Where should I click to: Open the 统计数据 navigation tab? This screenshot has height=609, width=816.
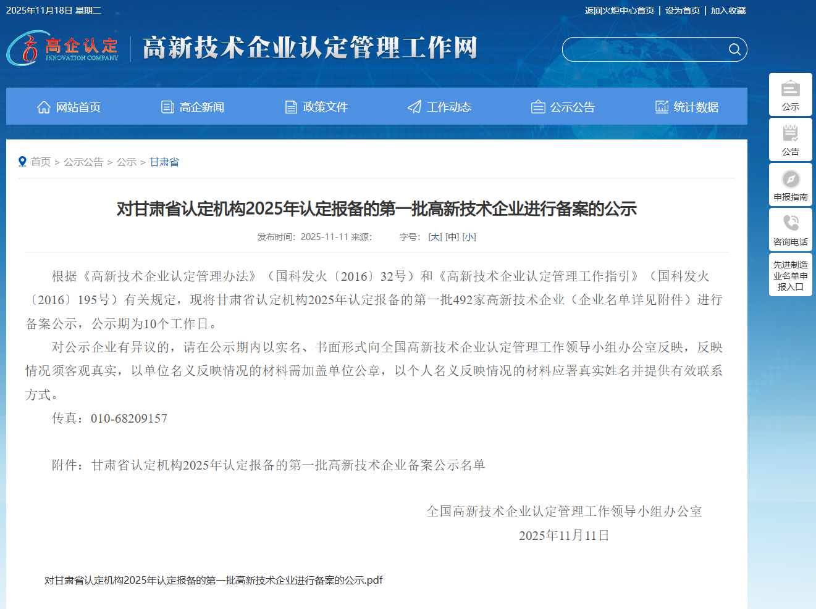pos(686,107)
